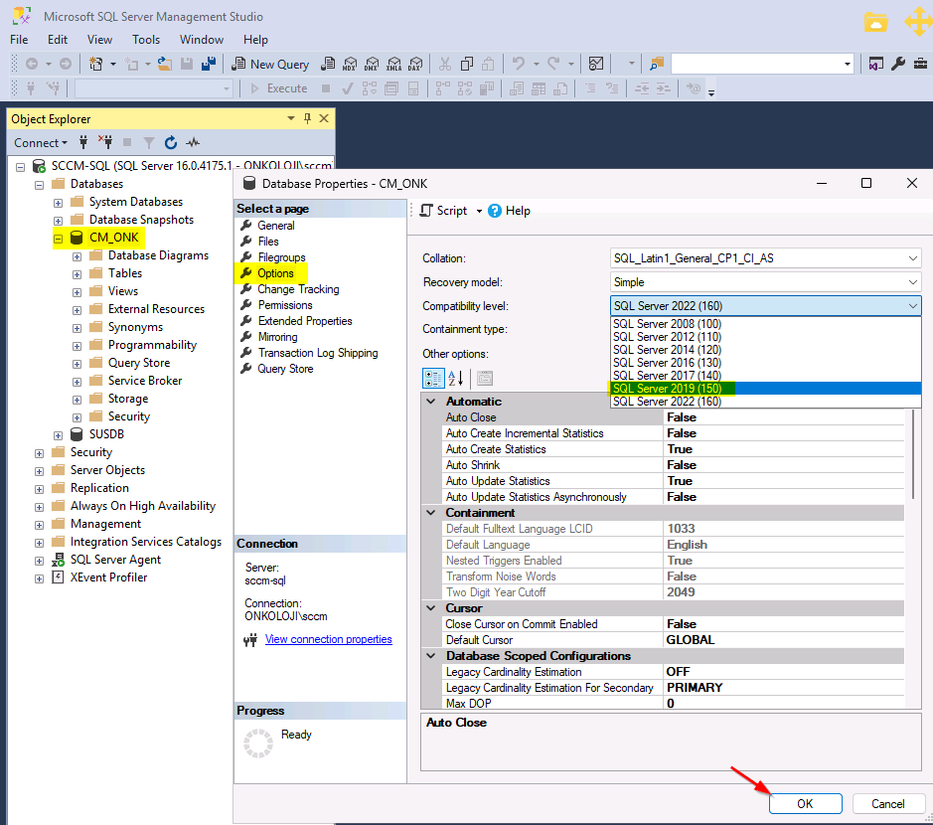Viewport: 933px width, 825px height.
Task: Open the Script dropdown arrow
Action: [479, 212]
